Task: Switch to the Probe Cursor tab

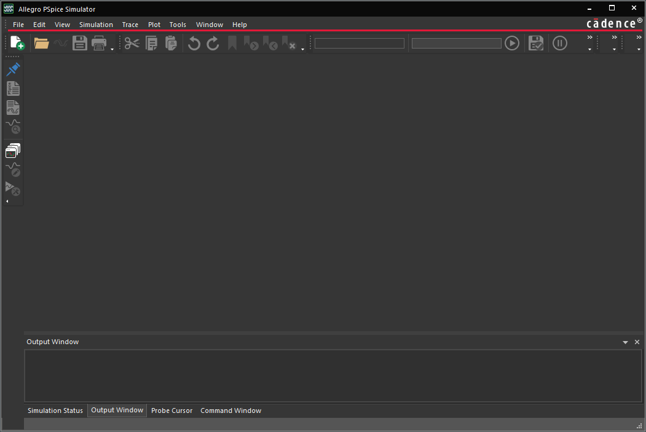Action: pyautogui.click(x=171, y=410)
